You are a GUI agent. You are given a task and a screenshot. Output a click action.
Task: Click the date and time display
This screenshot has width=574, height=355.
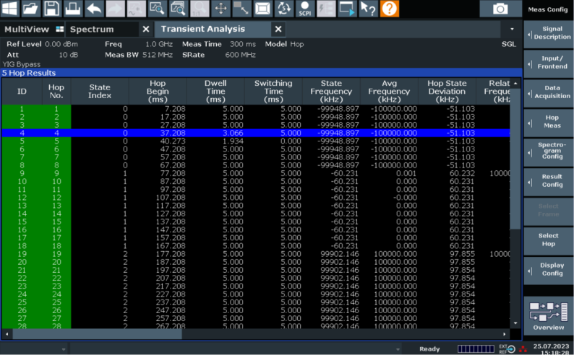coord(551,349)
